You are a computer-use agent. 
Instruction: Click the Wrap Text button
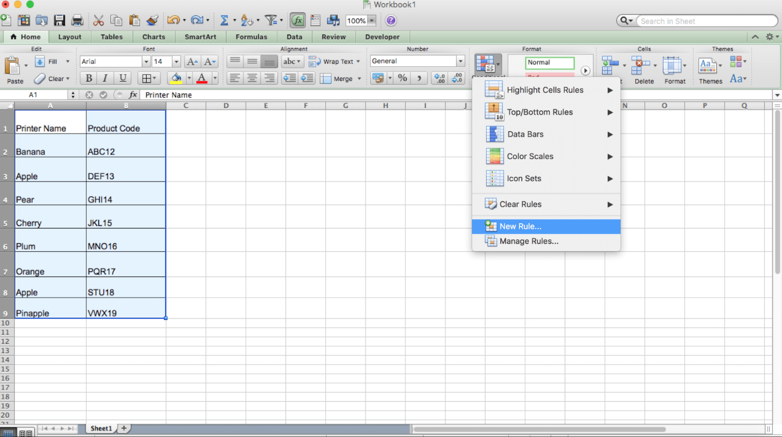click(x=334, y=61)
